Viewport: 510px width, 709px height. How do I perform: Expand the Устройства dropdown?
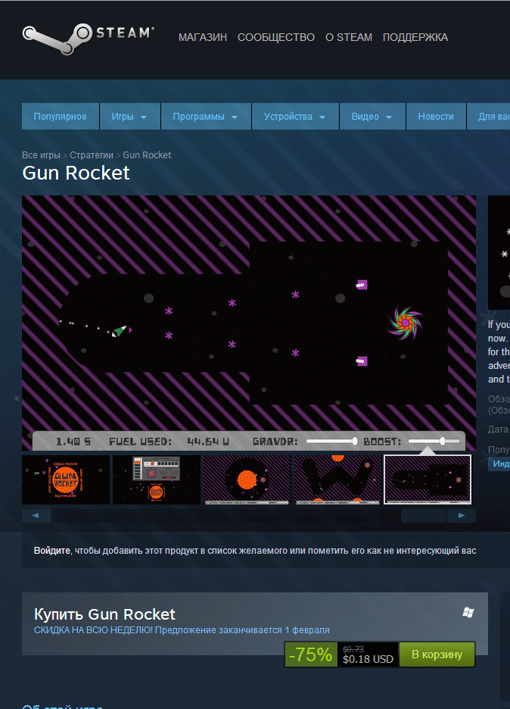pos(295,117)
